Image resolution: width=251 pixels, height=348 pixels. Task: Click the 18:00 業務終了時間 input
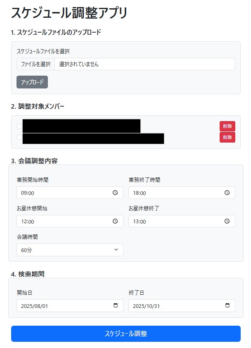point(173,193)
